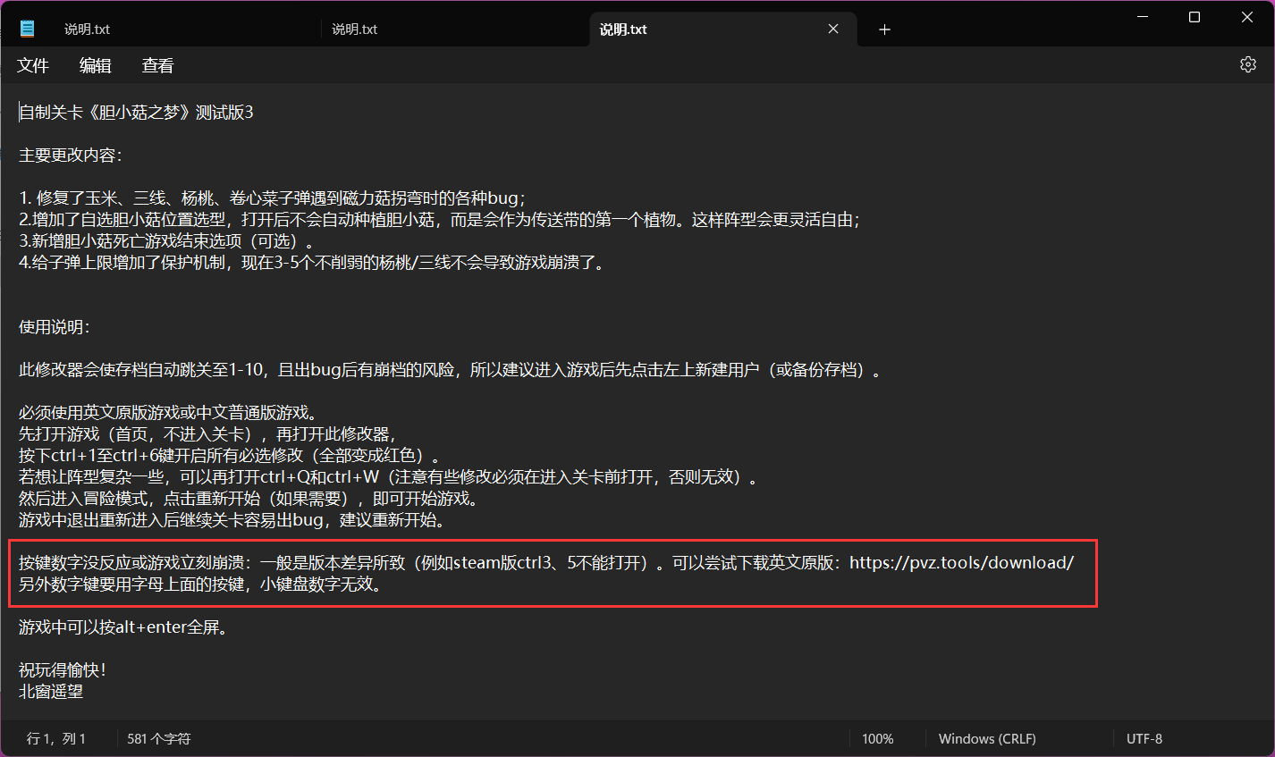Click the line starting 若想让阵型复杂一些
The width and height of the screenshot is (1275, 757).
[389, 477]
